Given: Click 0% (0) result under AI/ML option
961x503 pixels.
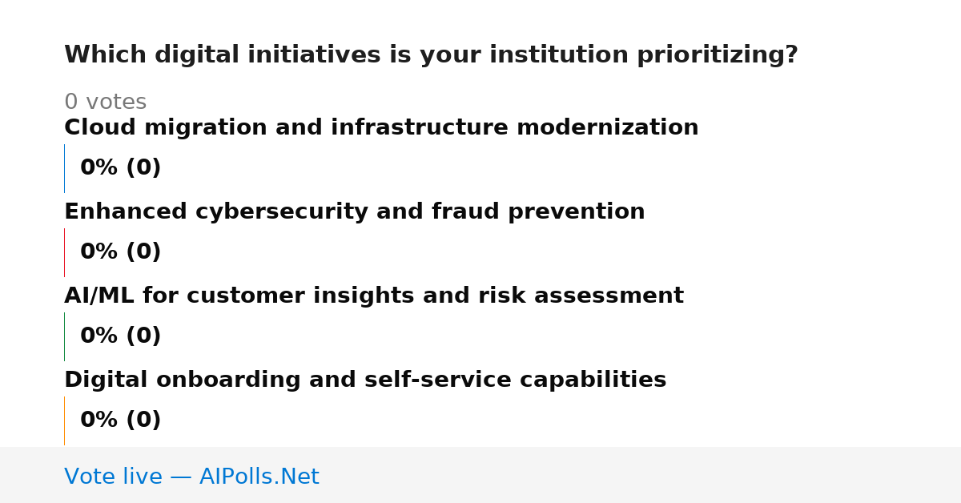Looking at the screenshot, I should click(x=120, y=336).
